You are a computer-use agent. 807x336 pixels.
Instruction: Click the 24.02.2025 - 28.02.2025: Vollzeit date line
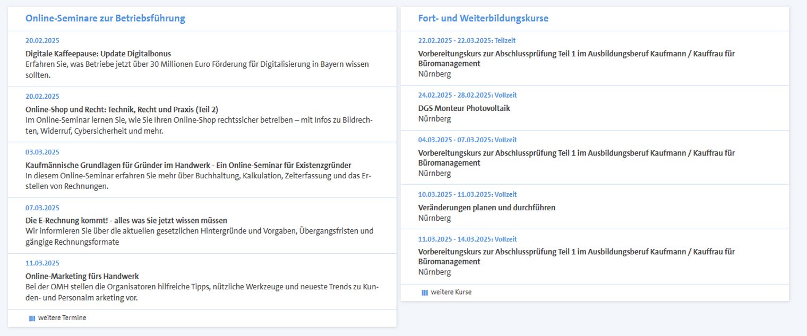tap(467, 96)
